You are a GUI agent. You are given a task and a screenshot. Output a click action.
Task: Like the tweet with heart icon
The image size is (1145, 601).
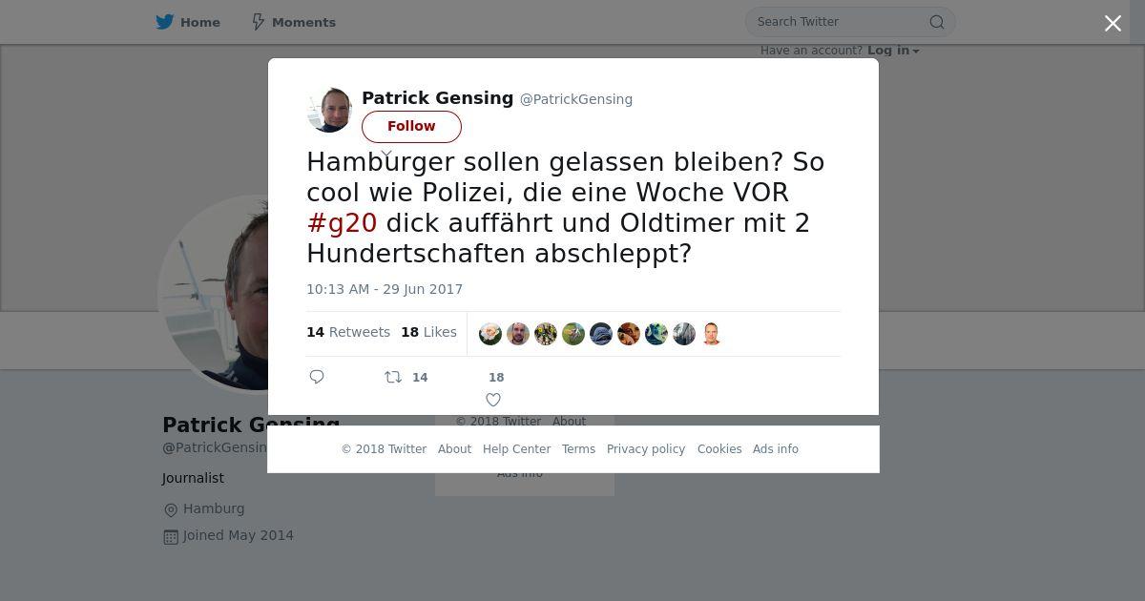pos(493,400)
